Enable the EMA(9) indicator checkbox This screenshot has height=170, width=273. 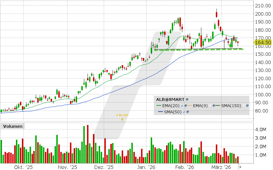click(x=210, y=105)
